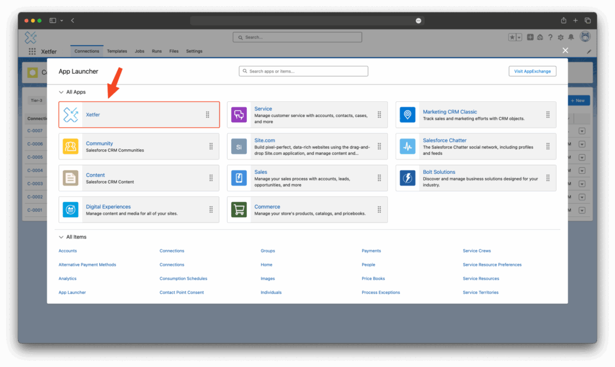Open row menu for C-0004
Image resolution: width=615 pixels, height=367 pixels.
click(582, 171)
